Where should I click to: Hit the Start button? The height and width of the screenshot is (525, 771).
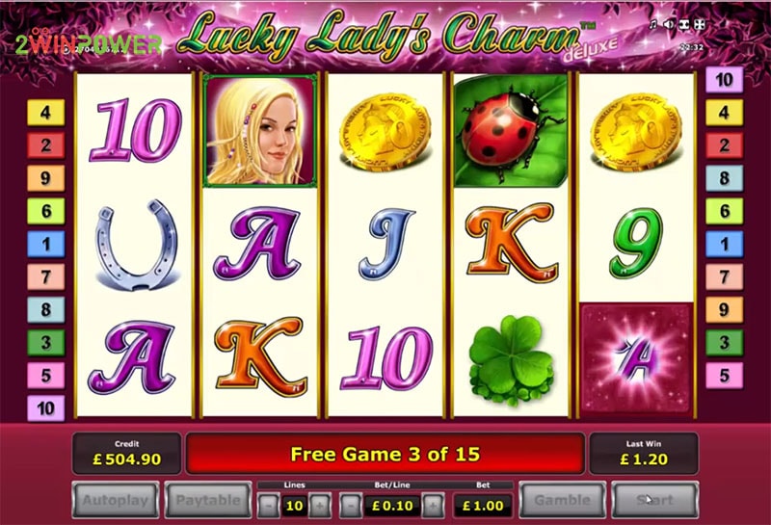654,500
